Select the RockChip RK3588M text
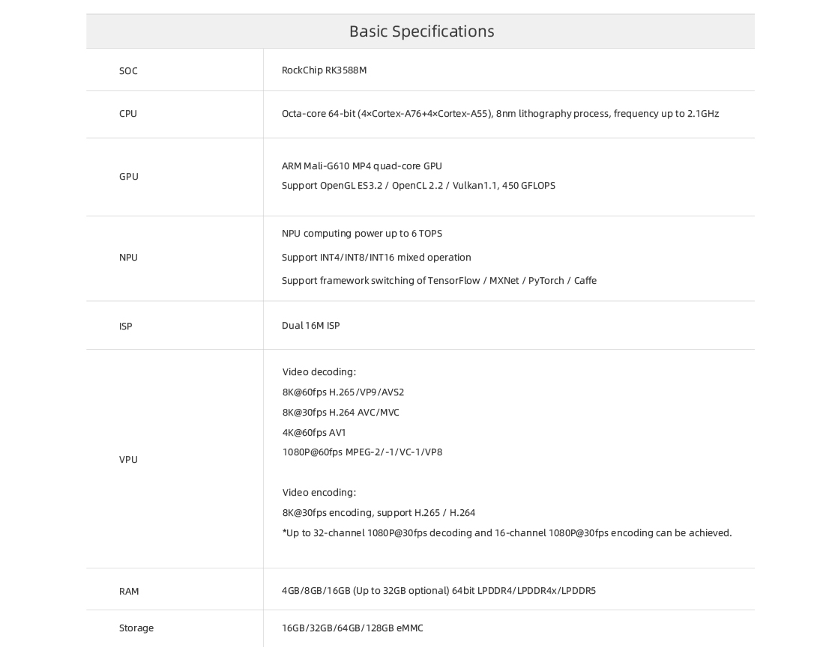The height and width of the screenshot is (647, 838). pos(324,70)
